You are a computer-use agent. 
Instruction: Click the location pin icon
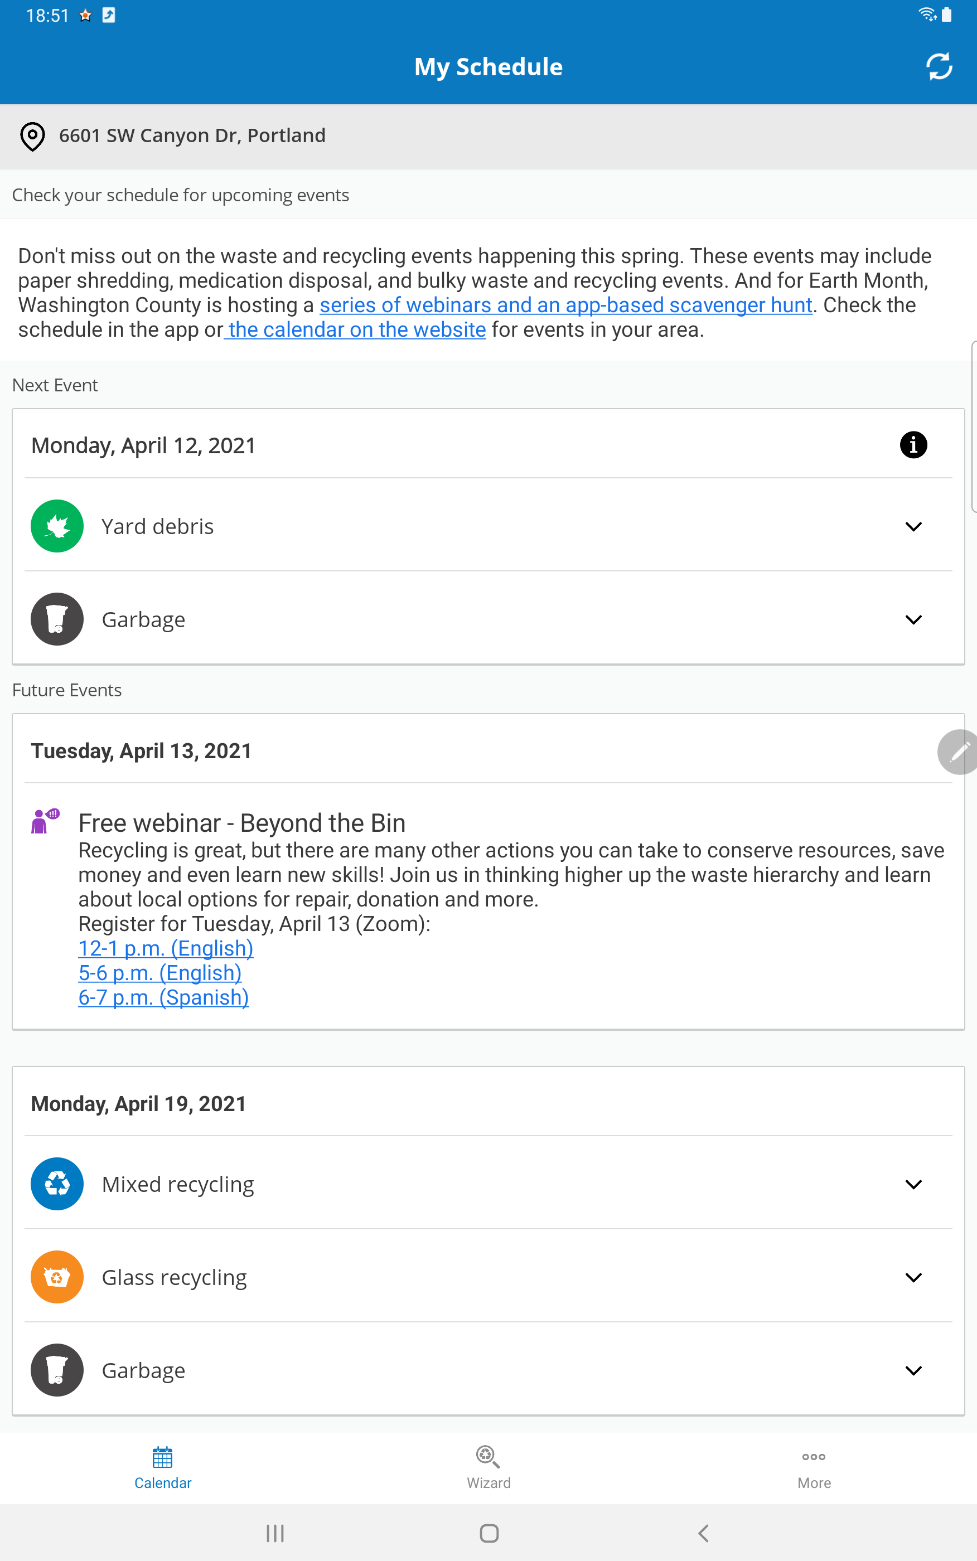pyautogui.click(x=32, y=136)
